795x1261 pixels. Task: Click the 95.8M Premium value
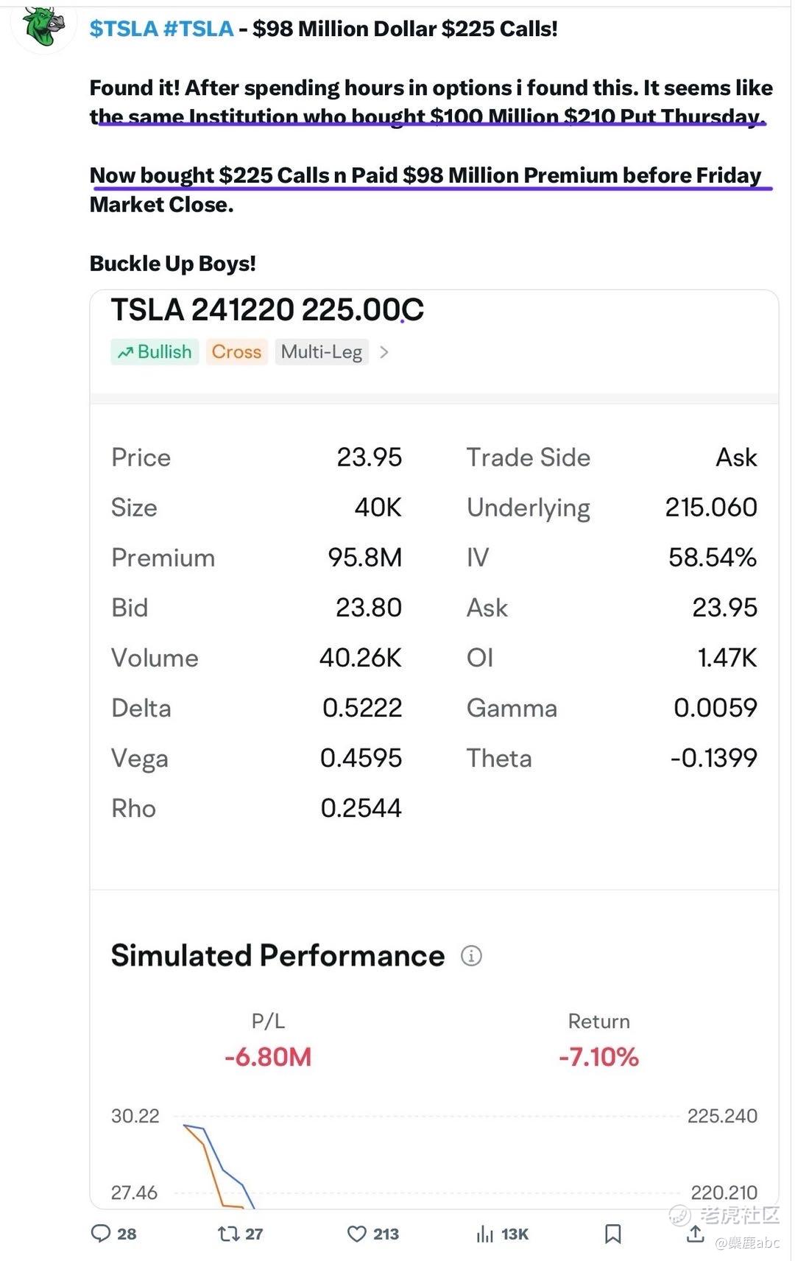pos(365,558)
